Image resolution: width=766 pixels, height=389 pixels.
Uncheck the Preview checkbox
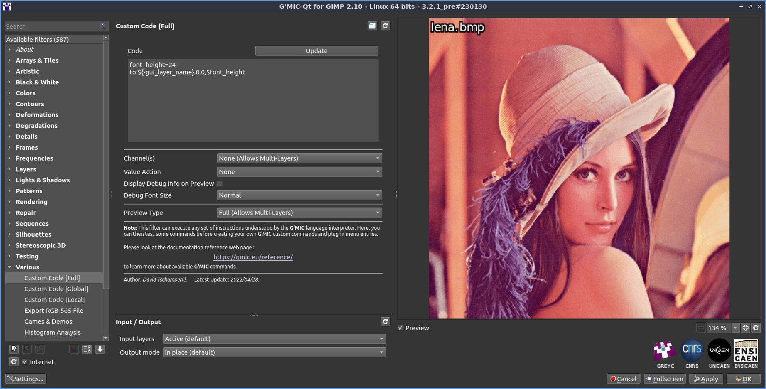[x=400, y=328]
